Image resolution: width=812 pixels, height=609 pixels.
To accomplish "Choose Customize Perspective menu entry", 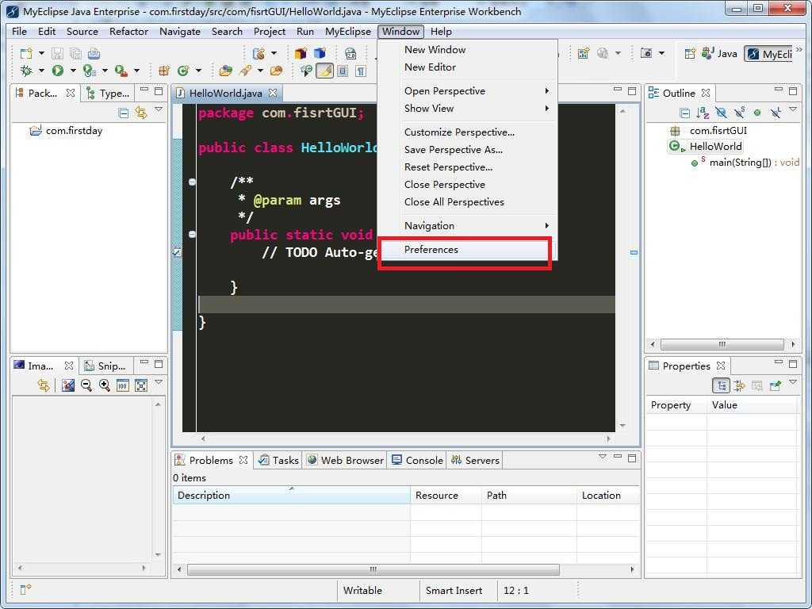I will point(469,132).
